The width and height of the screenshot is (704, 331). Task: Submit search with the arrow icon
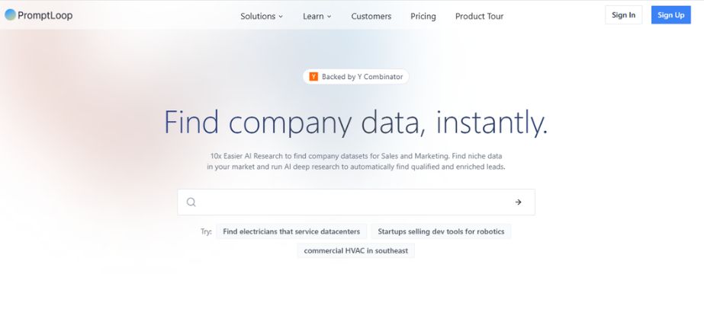pos(518,202)
